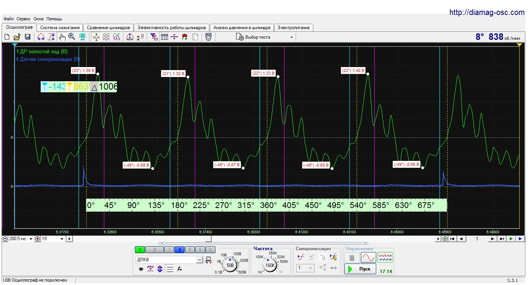530x285 pixels.
Task: Click the horizontal scrollbar thumb under the waveform
Action: click(x=208, y=239)
